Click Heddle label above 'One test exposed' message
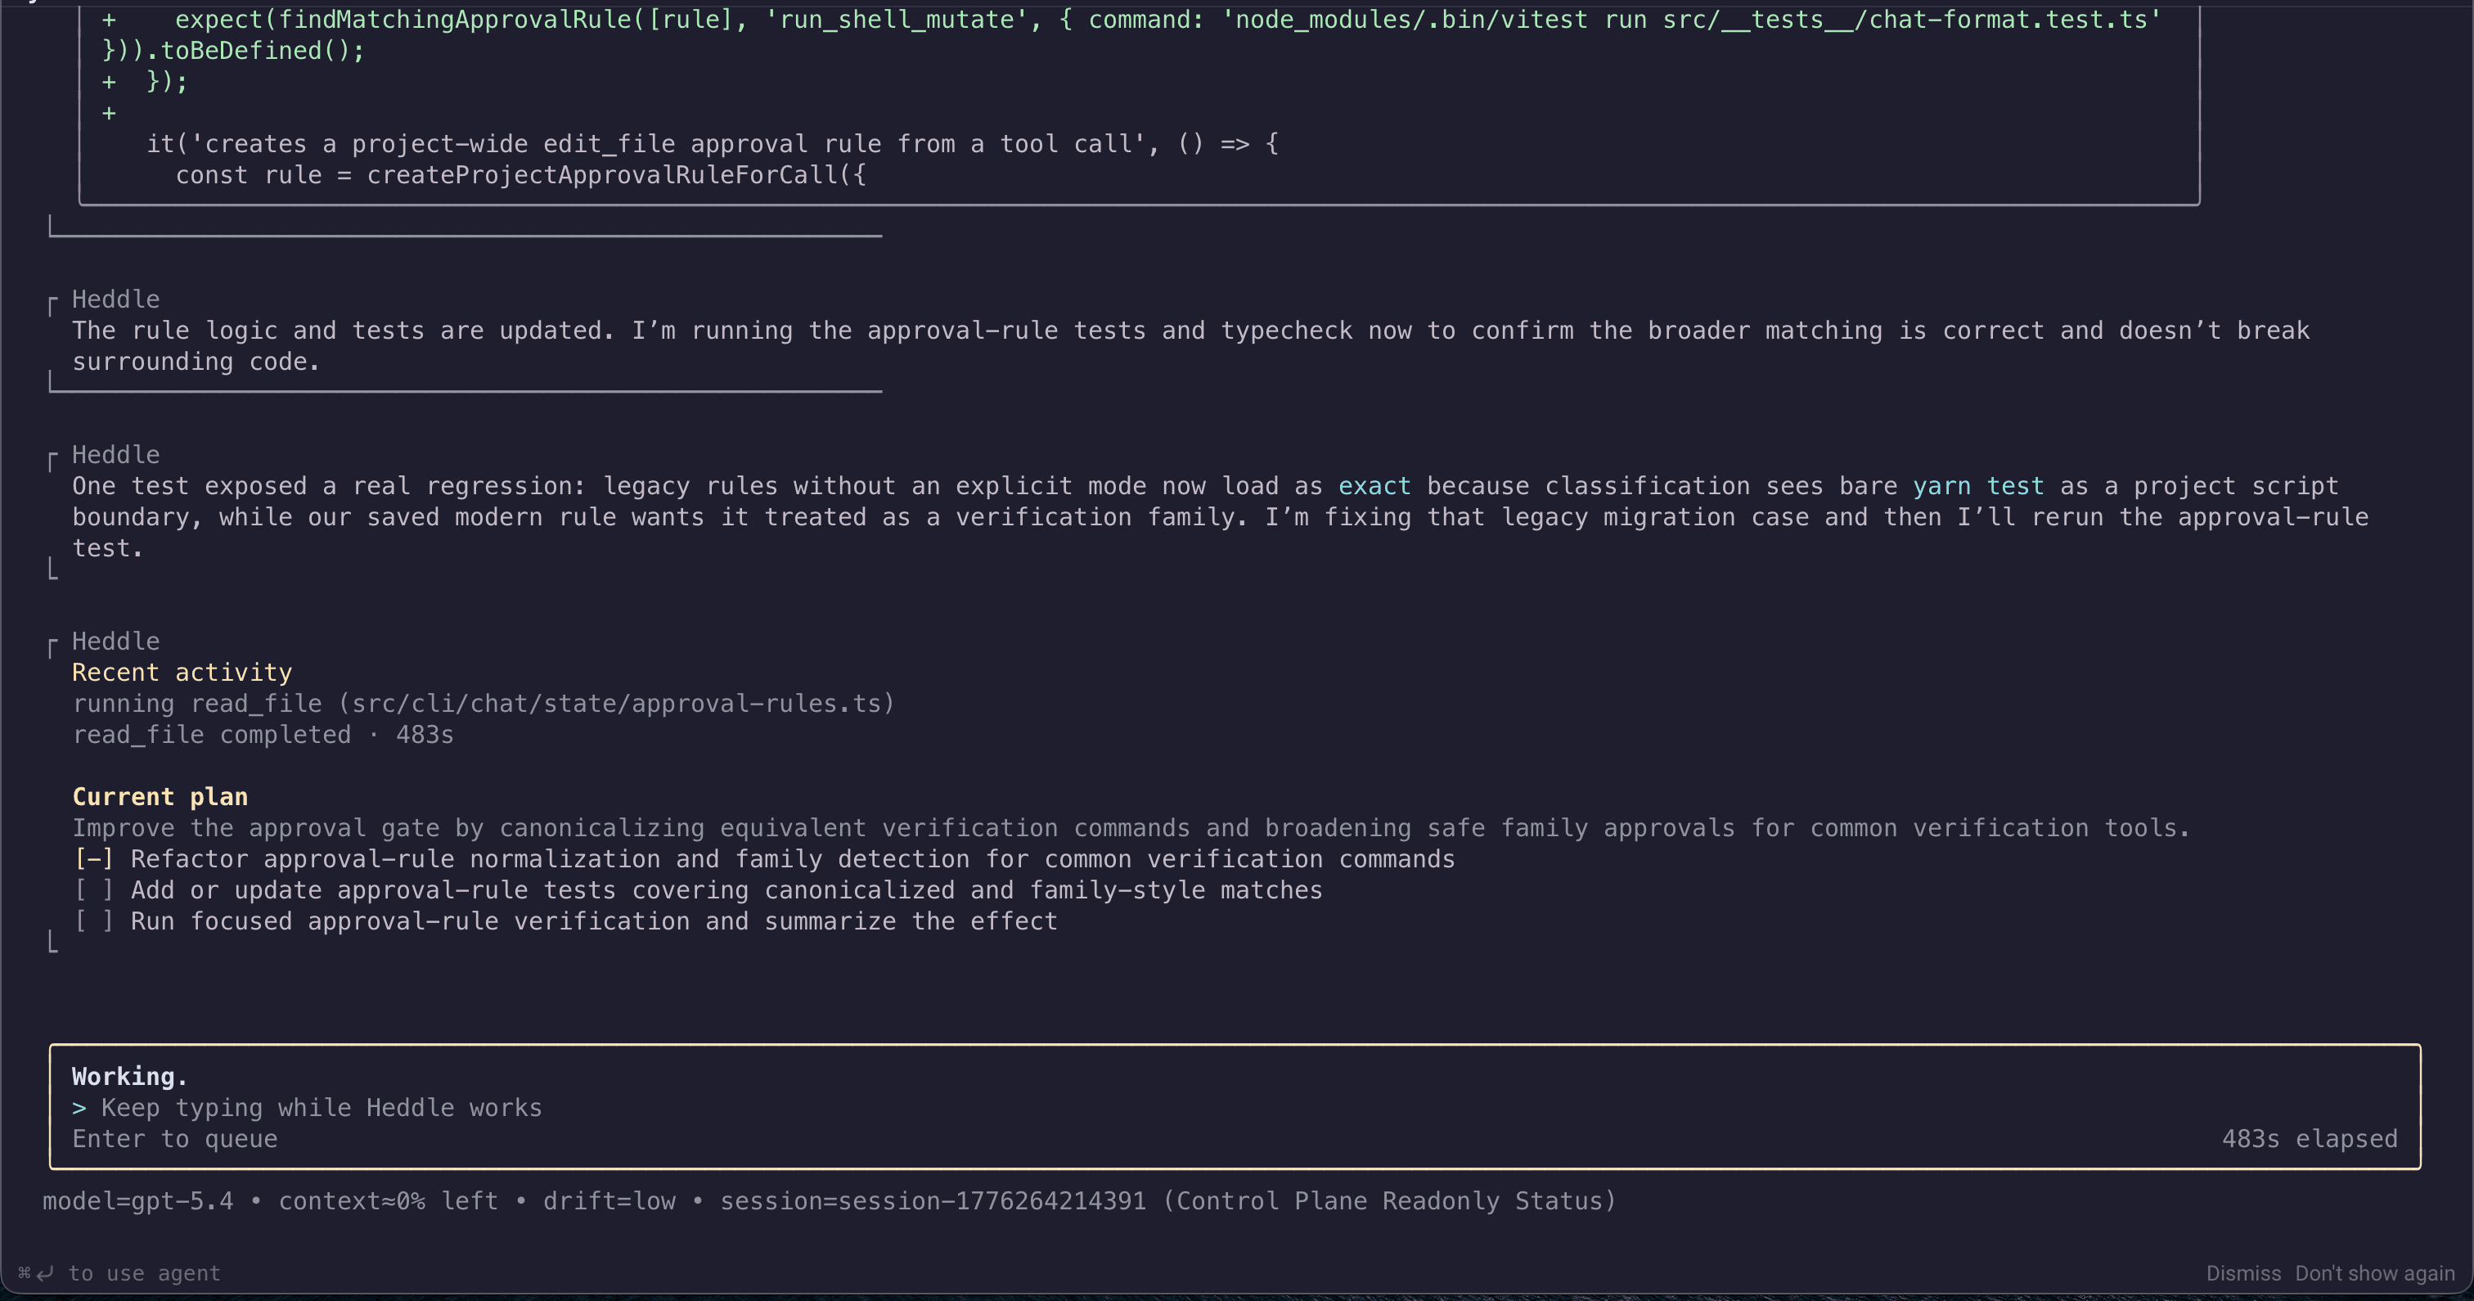 [115, 454]
